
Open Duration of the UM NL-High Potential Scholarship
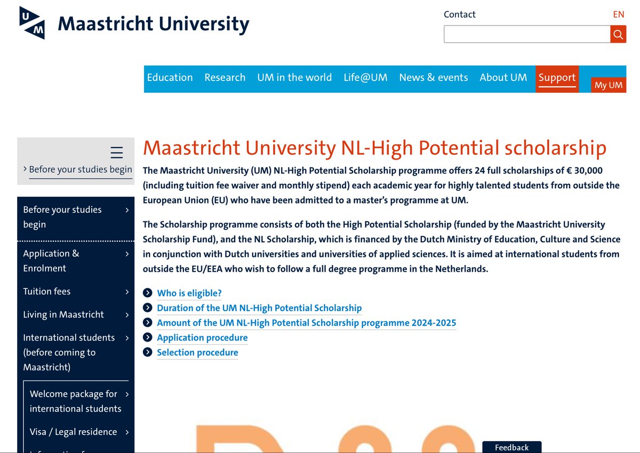259,308
